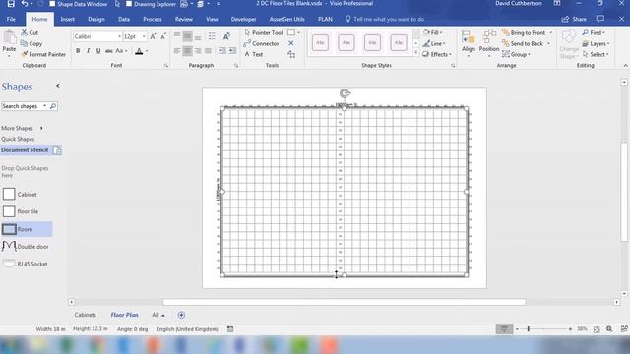Select the Pointer Tool
This screenshot has width=630, height=354.
[264, 32]
